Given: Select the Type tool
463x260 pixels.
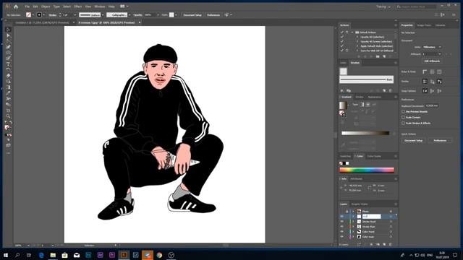Looking at the screenshot, I should tap(8, 64).
